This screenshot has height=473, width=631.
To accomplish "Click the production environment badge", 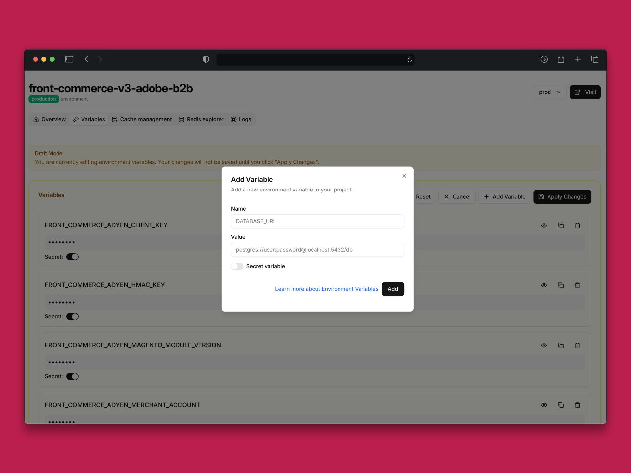I will point(44,99).
